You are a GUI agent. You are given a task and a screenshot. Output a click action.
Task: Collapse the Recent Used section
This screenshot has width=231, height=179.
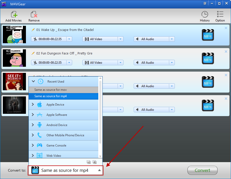point(33,81)
